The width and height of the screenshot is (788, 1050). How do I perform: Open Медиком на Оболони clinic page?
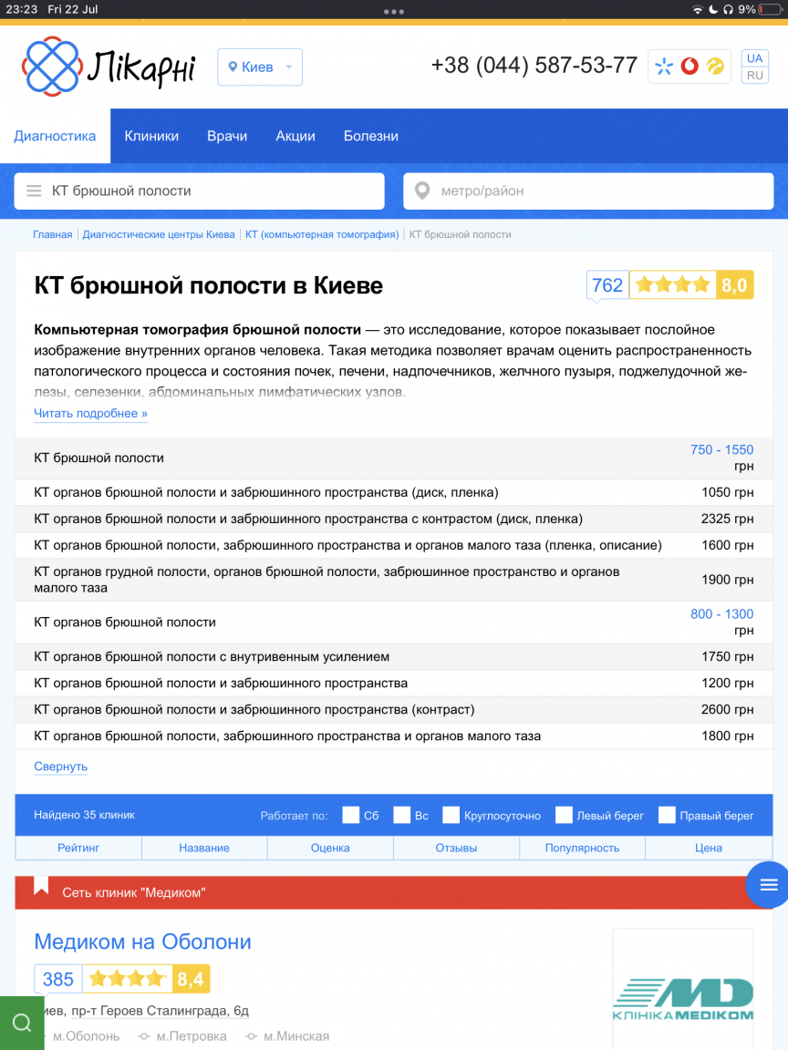[x=142, y=942]
